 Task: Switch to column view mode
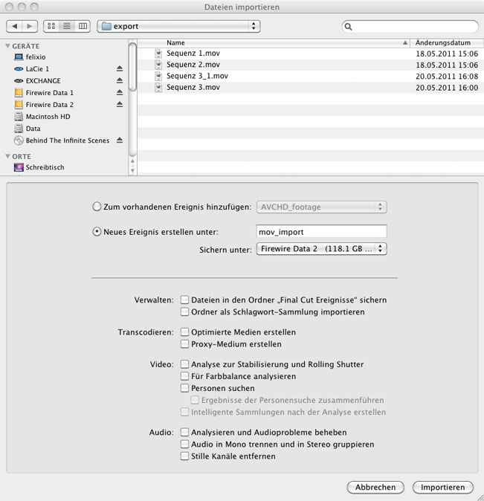click(82, 26)
